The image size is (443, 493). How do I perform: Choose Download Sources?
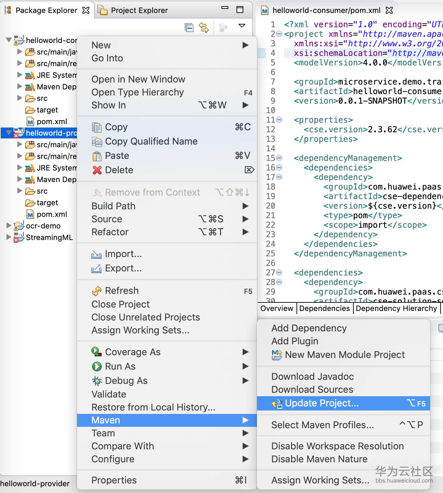pos(343,390)
